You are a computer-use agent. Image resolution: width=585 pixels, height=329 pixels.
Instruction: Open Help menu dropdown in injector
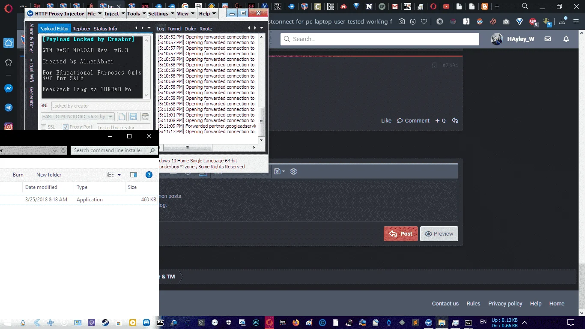coord(208,14)
